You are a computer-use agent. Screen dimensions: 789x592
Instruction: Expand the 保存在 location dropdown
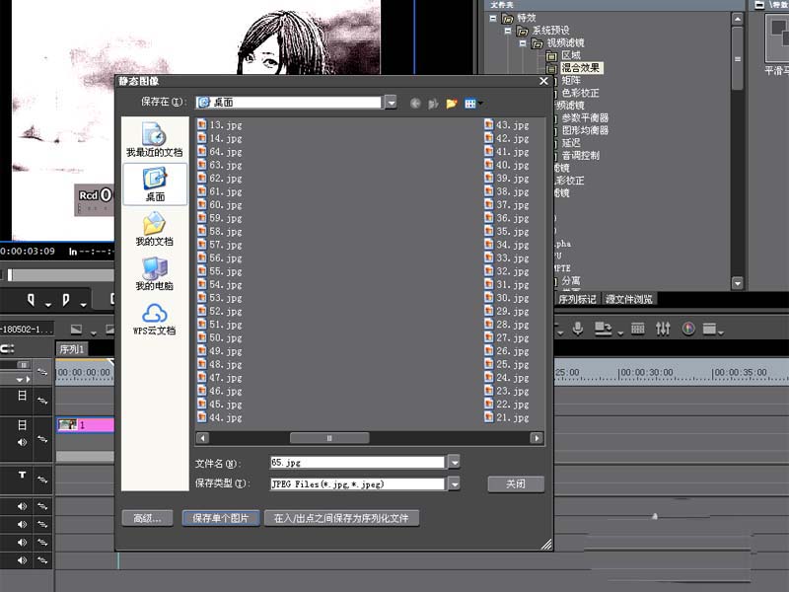click(391, 103)
